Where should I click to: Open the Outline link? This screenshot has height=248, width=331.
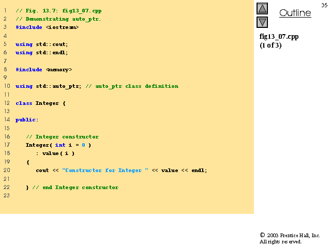pos(295,13)
